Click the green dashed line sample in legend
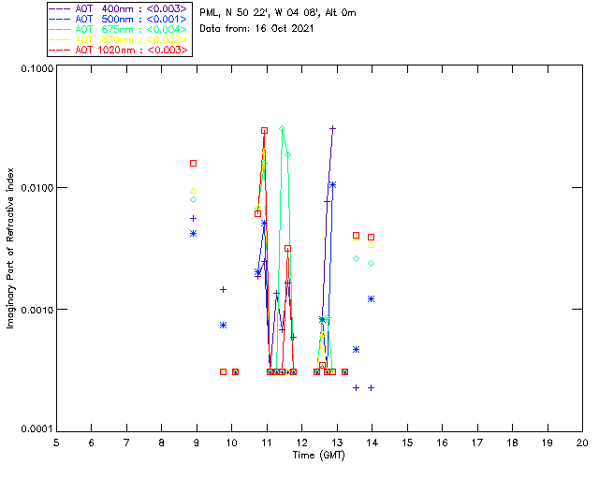 tap(60, 29)
